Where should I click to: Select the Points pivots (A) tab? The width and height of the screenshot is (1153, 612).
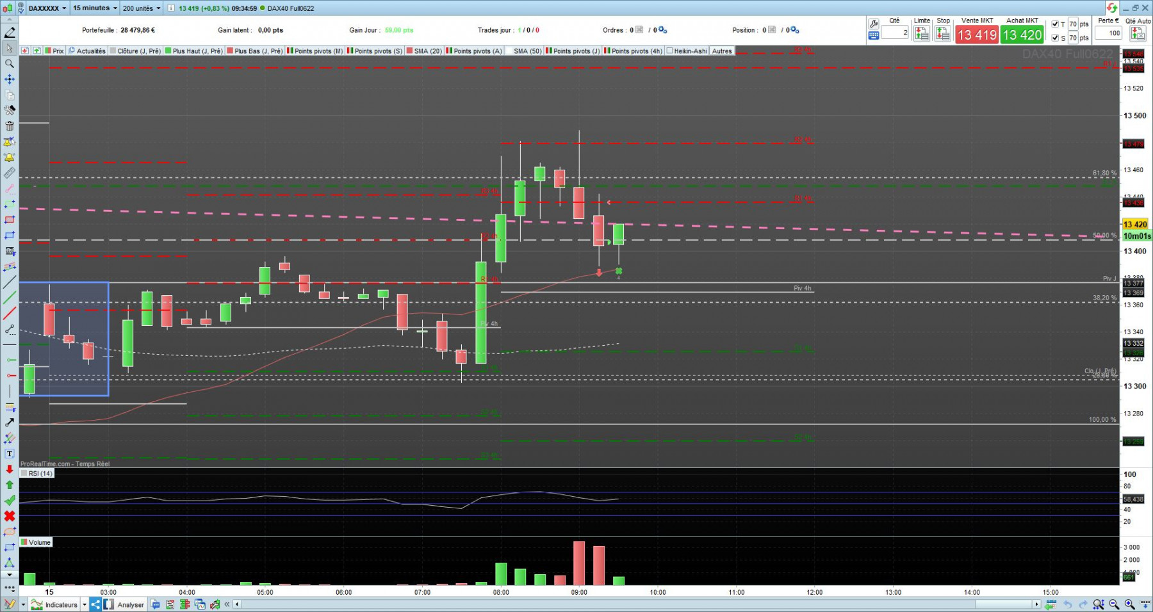[475, 51]
